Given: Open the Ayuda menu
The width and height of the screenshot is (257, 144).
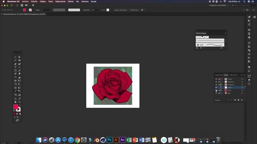Looking at the screenshot, I should pos(94,2).
